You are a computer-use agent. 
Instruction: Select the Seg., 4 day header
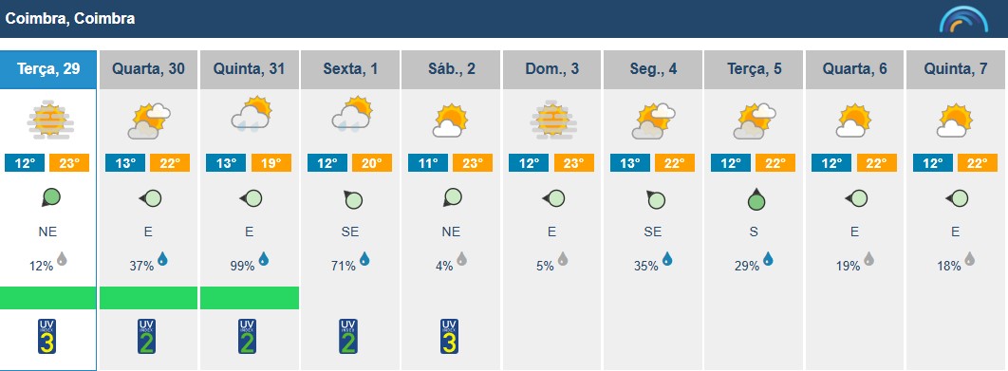coord(652,69)
